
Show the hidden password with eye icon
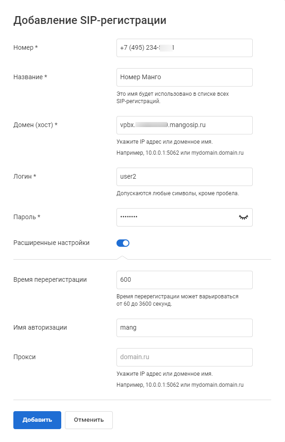click(243, 217)
